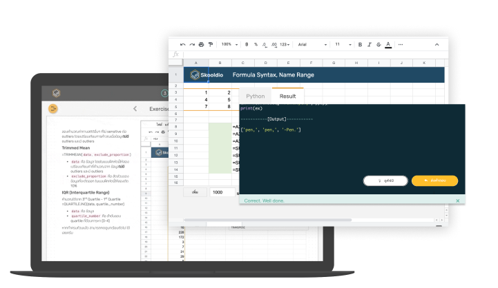Open the text color picker
This screenshot has width=498, height=288.
click(x=388, y=44)
